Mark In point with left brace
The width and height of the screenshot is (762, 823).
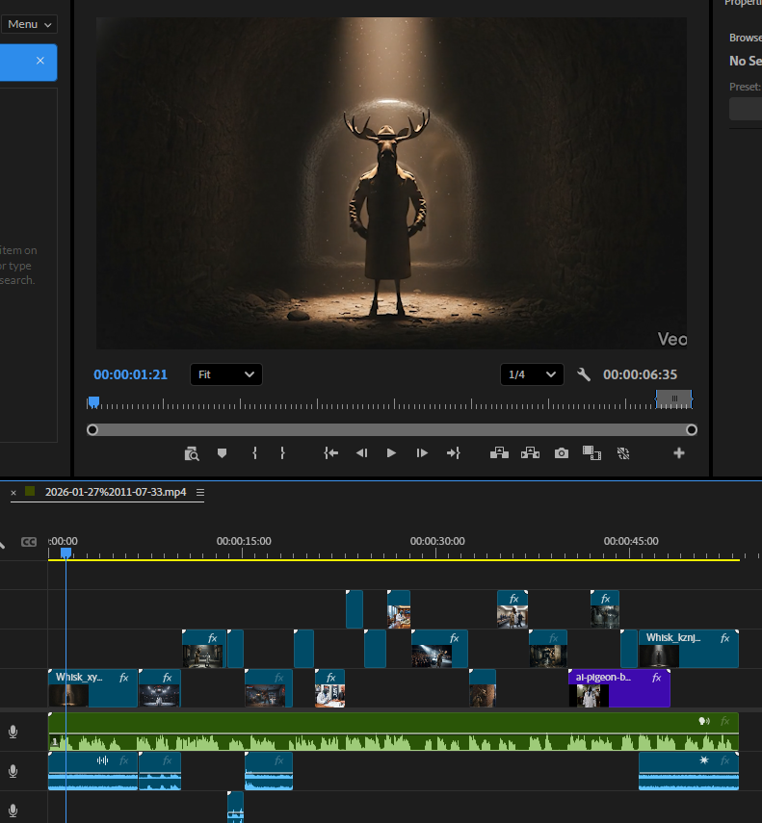pyautogui.click(x=254, y=453)
